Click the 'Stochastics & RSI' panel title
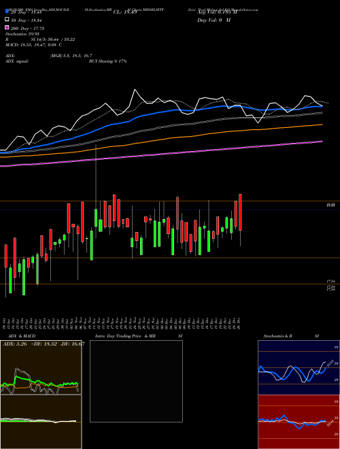 pos(291,336)
